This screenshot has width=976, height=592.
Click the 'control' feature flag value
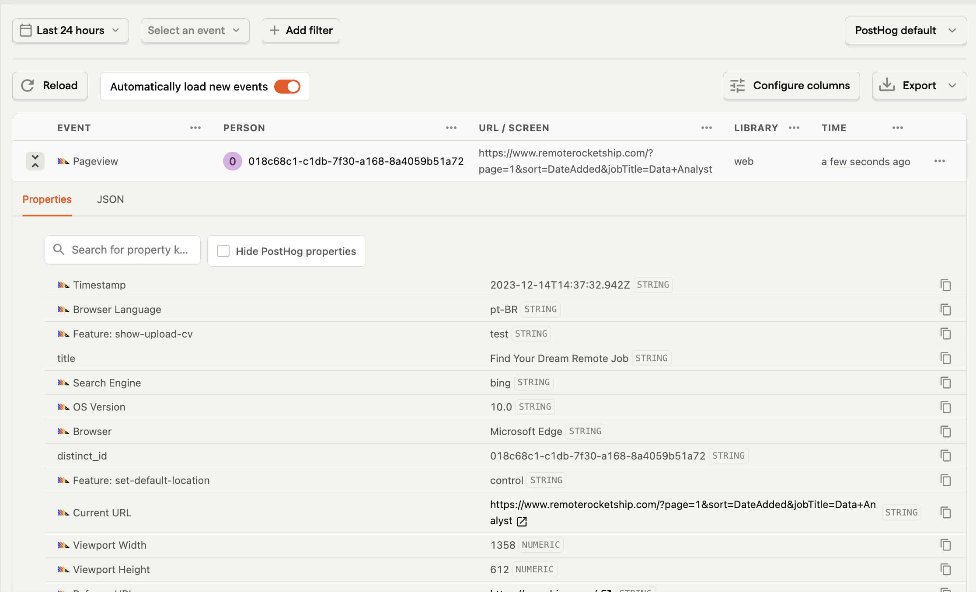pyautogui.click(x=506, y=481)
